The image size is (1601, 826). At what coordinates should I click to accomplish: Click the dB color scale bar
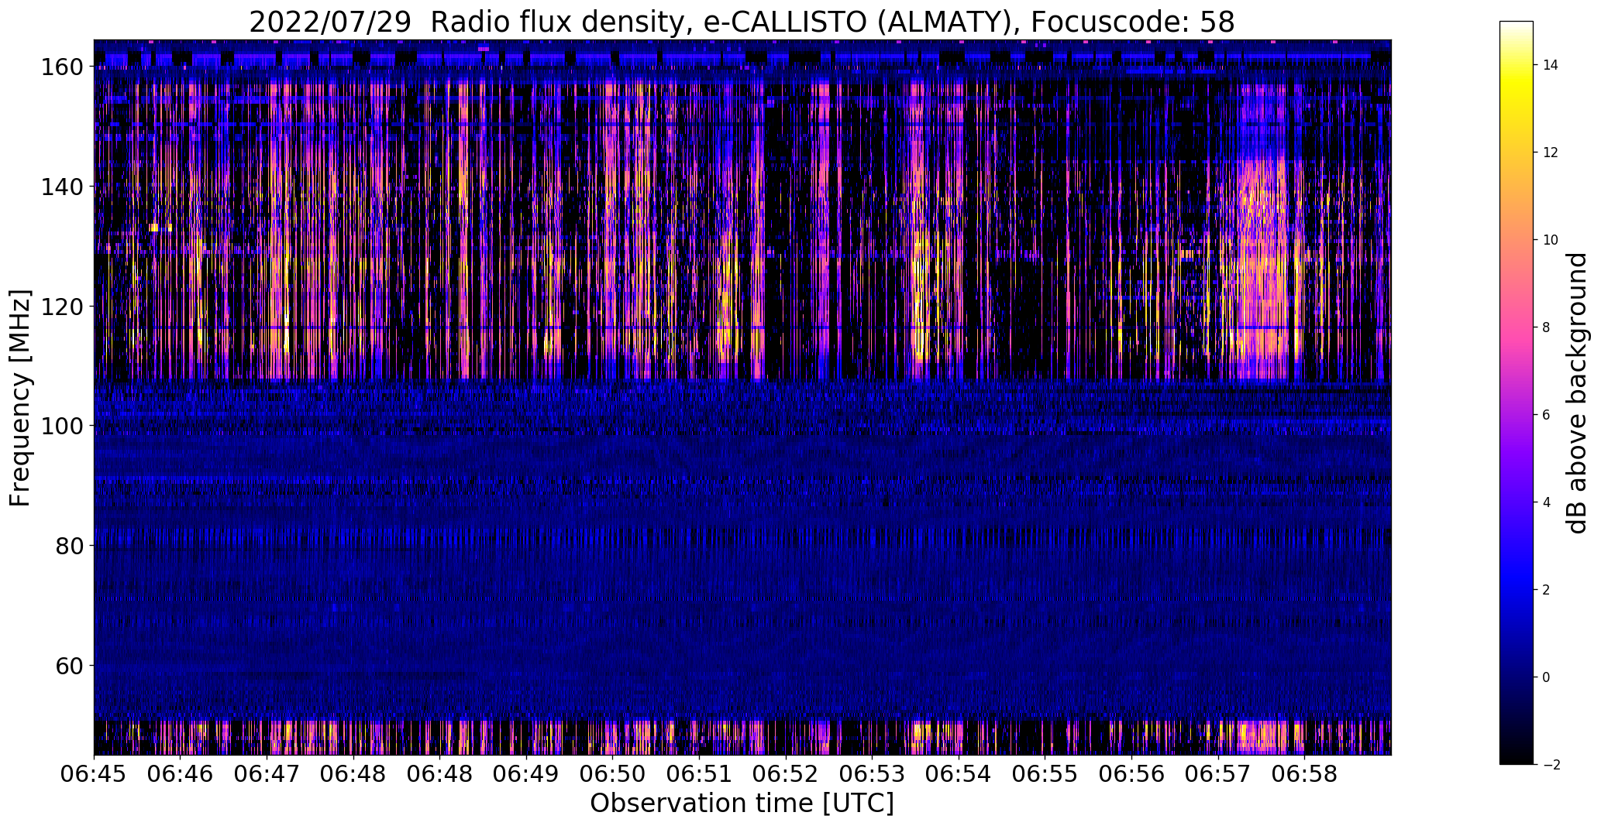coord(1517,393)
